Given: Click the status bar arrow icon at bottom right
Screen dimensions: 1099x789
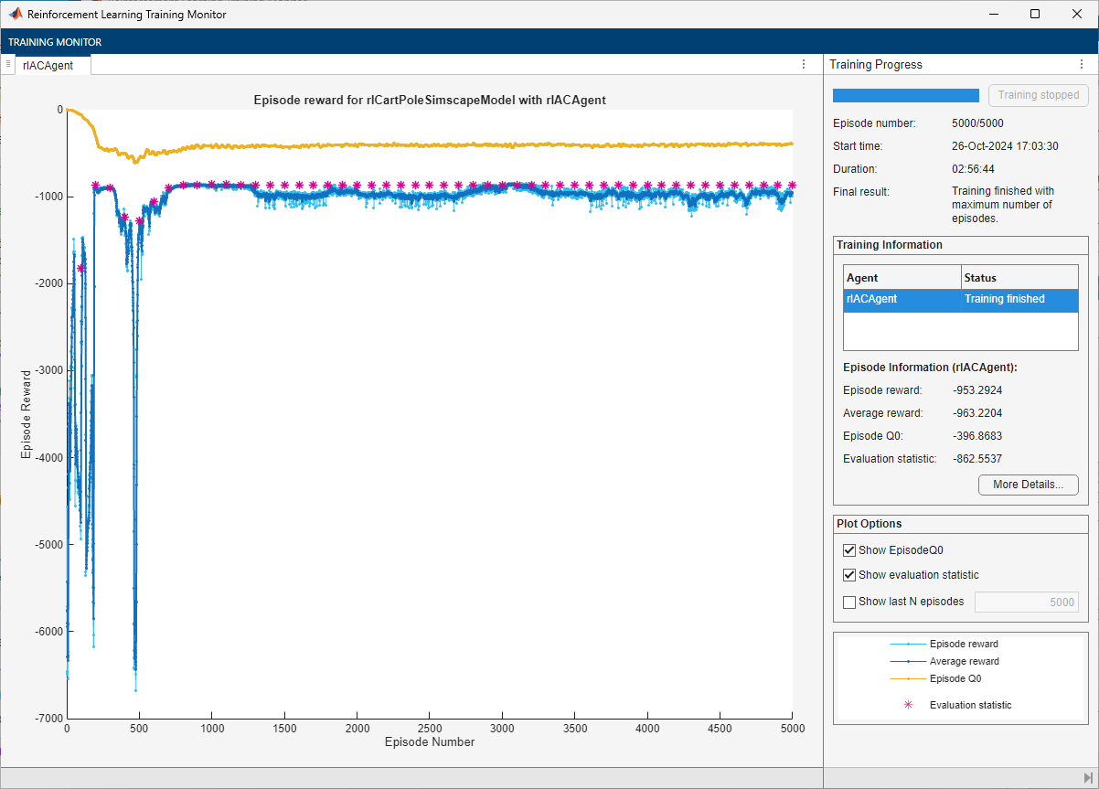Looking at the screenshot, I should 1086,777.
